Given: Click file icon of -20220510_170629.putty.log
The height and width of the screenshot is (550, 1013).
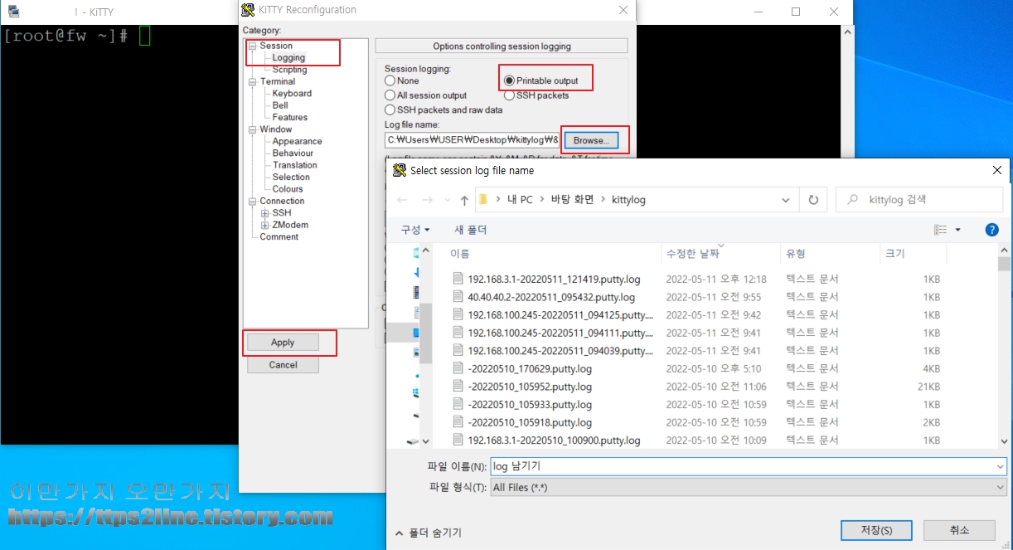Looking at the screenshot, I should (458, 368).
